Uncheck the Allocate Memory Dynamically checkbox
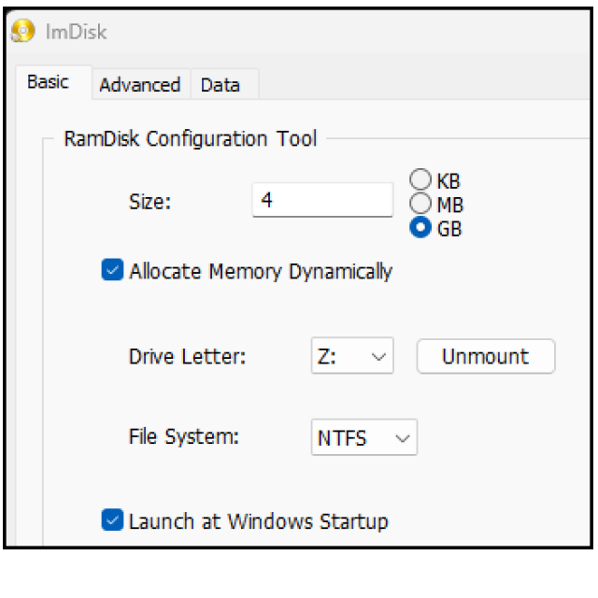 point(112,270)
